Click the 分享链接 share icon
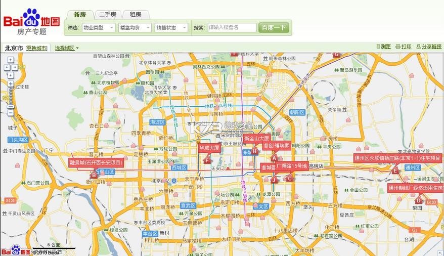Screen dimensions: 444x256 coord(419,47)
